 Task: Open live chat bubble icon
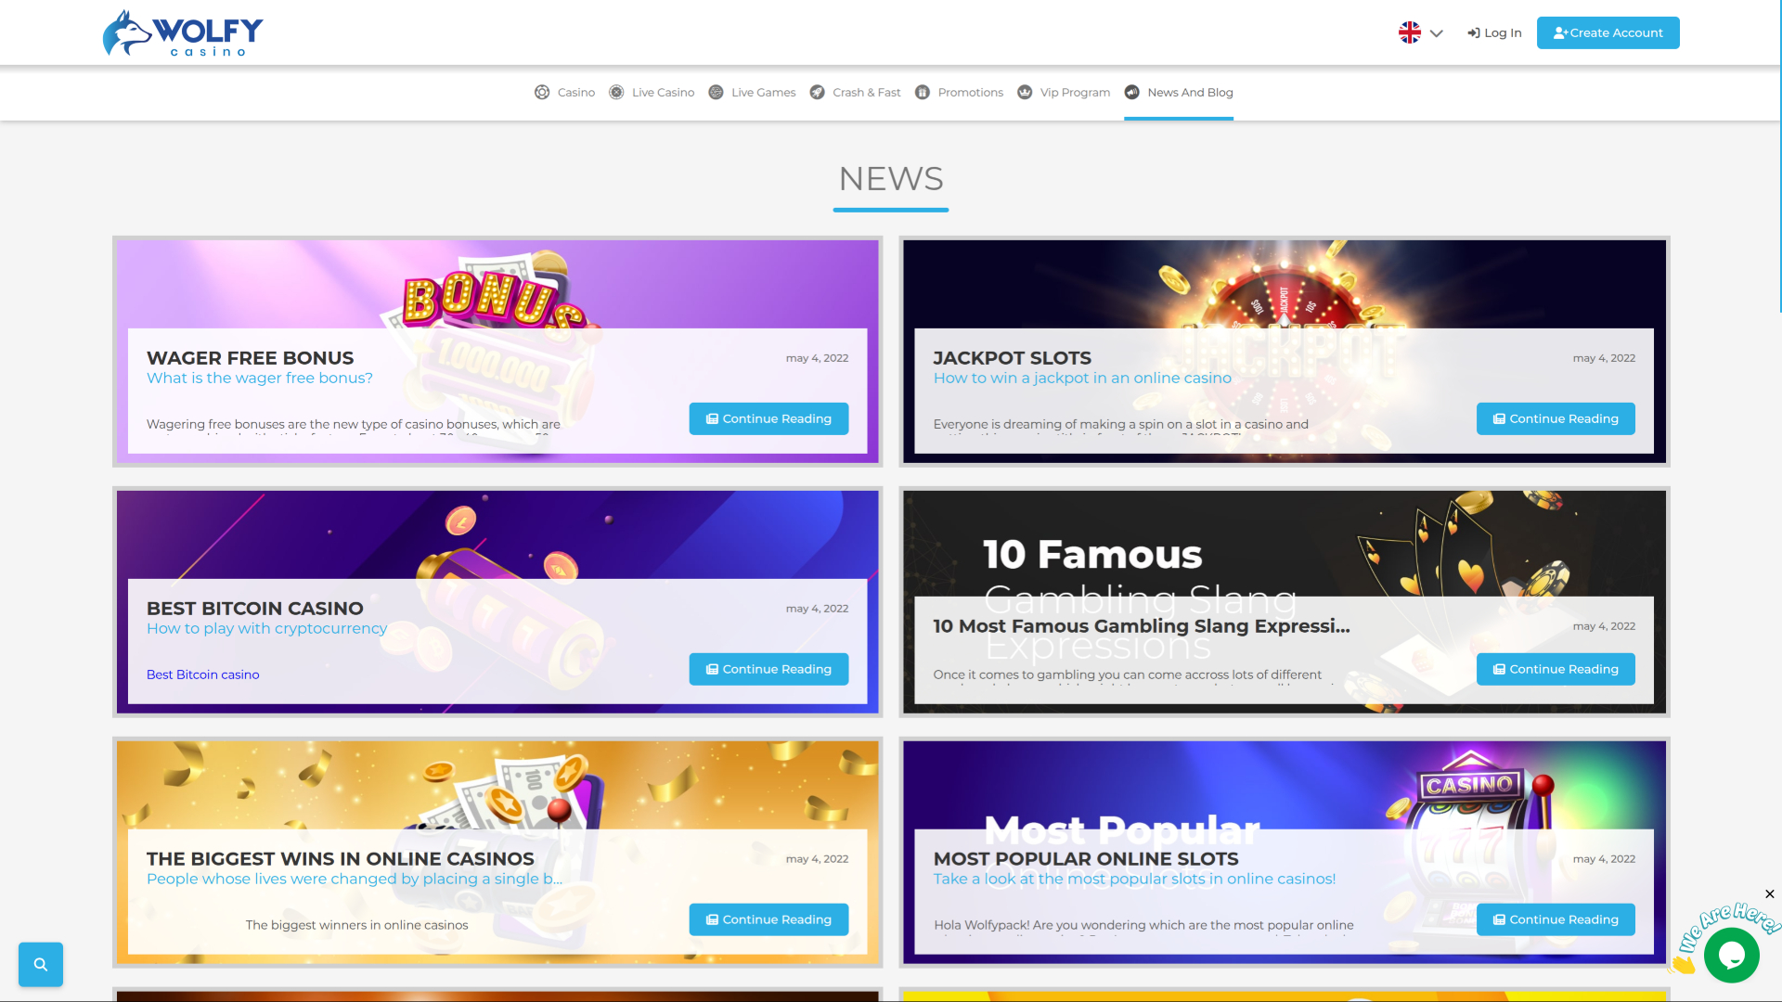[x=1730, y=956]
